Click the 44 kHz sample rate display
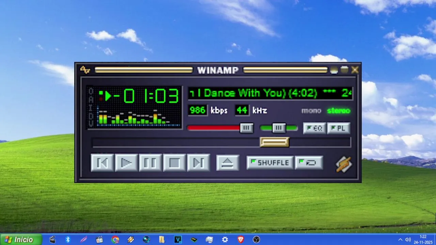Screen dimensions: 436x245 pos(242,110)
